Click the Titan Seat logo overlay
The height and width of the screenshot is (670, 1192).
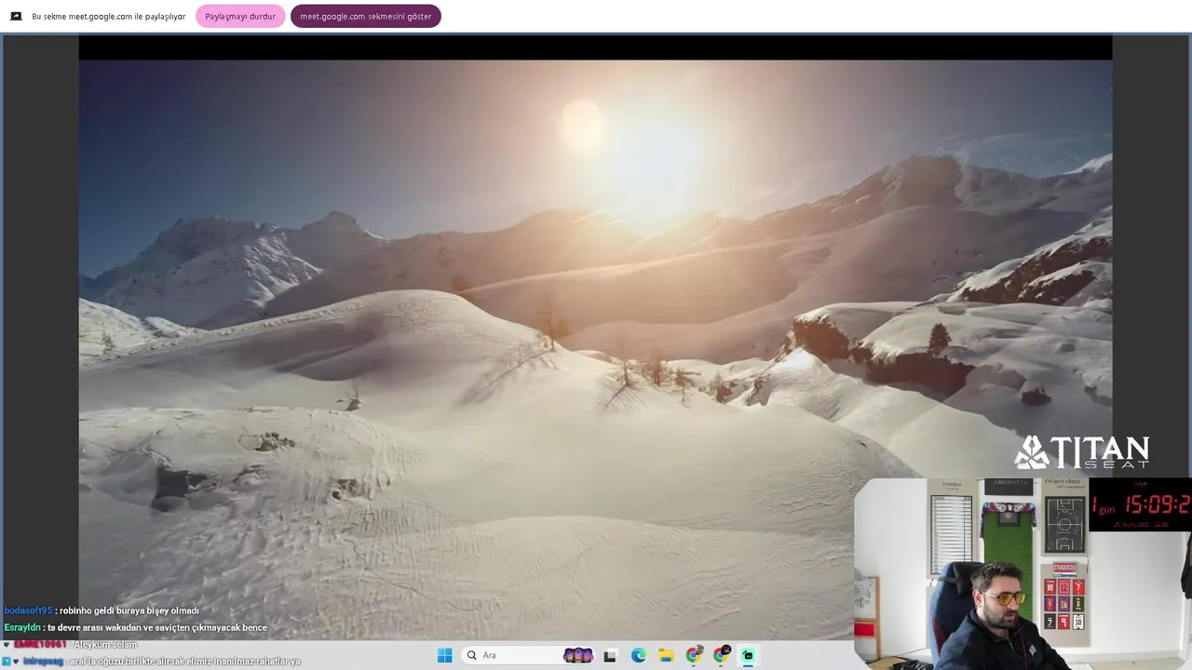pos(1081,452)
